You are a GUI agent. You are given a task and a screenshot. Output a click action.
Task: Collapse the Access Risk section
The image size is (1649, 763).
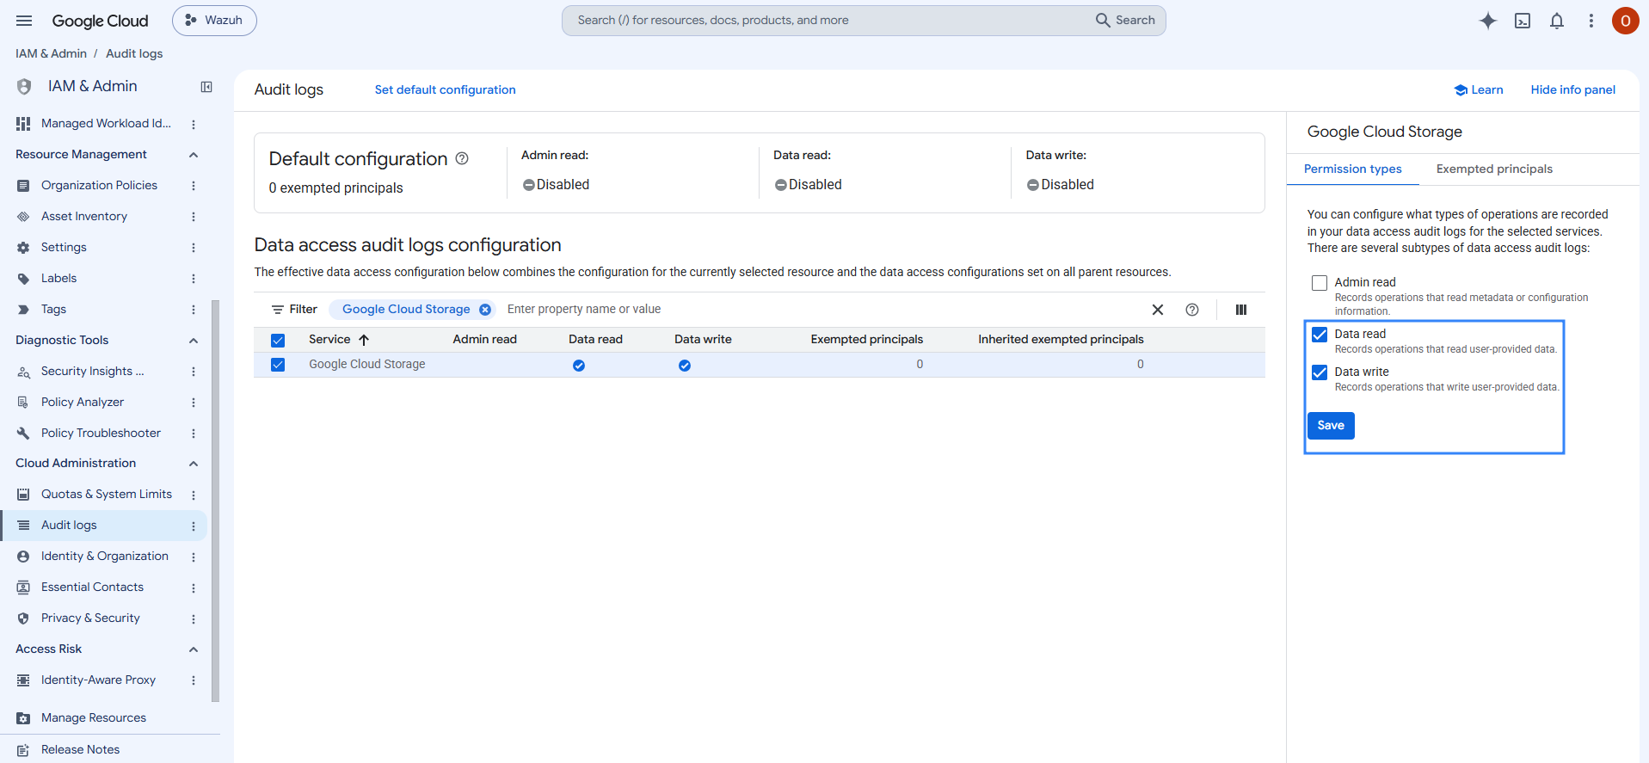(194, 649)
